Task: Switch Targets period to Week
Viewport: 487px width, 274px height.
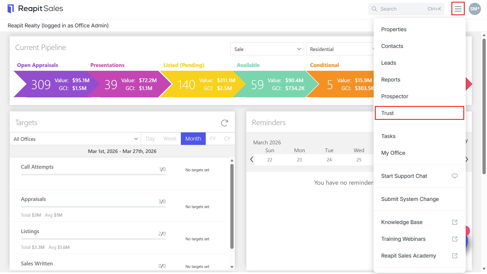Action: (x=170, y=139)
